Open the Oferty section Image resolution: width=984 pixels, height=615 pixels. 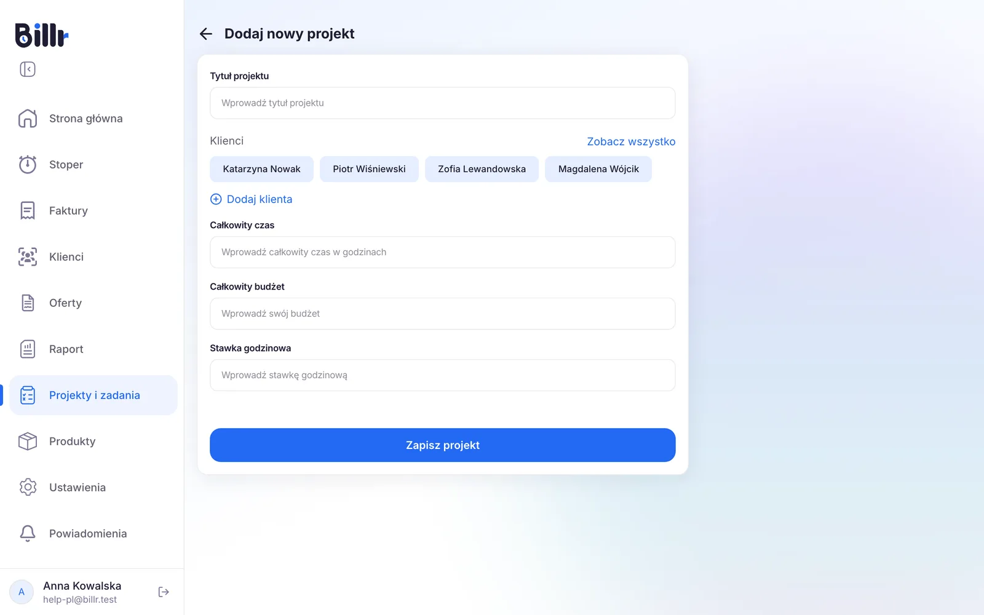click(x=93, y=303)
